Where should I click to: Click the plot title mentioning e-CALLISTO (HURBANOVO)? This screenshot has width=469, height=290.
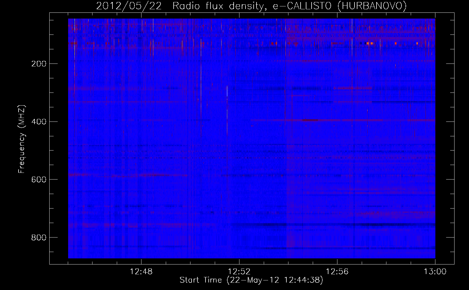[251, 6]
